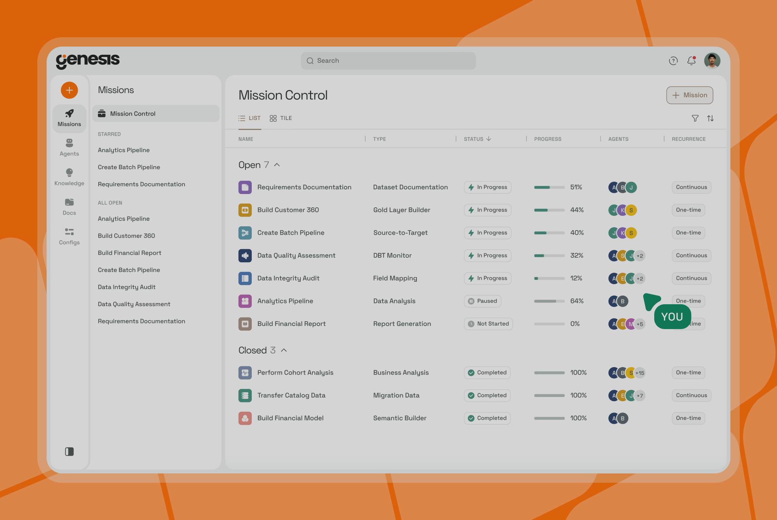Switch to TILE view
Image resolution: width=777 pixels, height=520 pixels.
click(x=281, y=118)
